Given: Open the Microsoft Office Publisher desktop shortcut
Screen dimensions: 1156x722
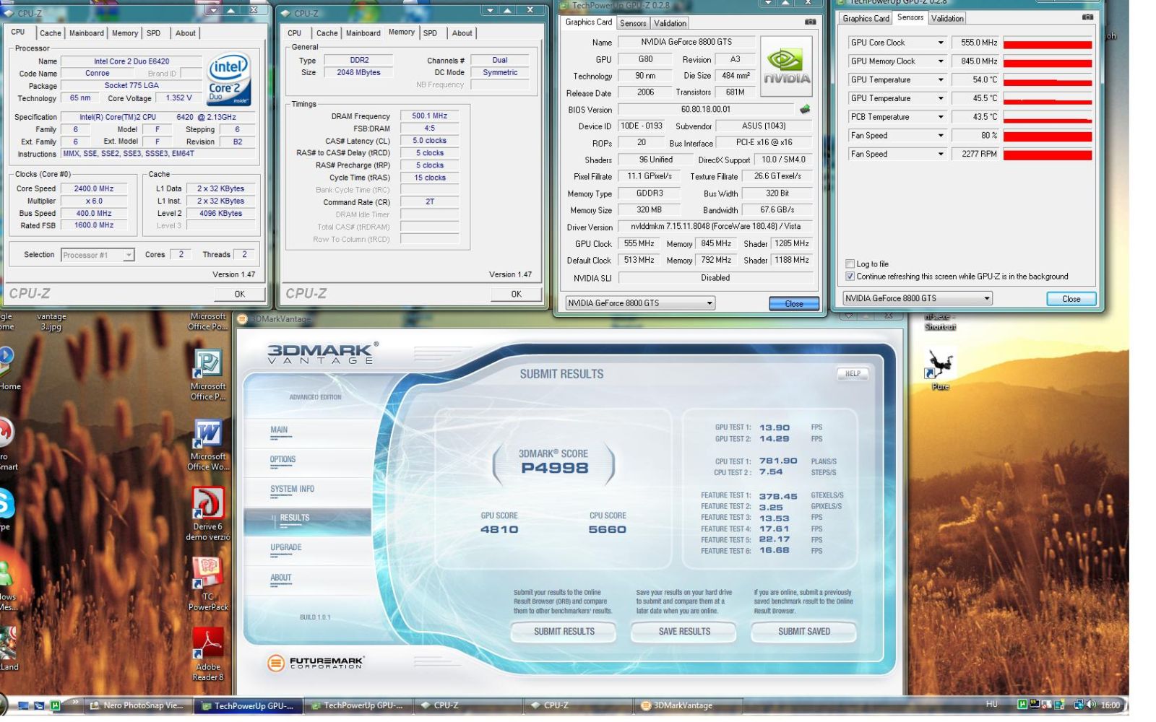Looking at the screenshot, I should click(x=208, y=375).
